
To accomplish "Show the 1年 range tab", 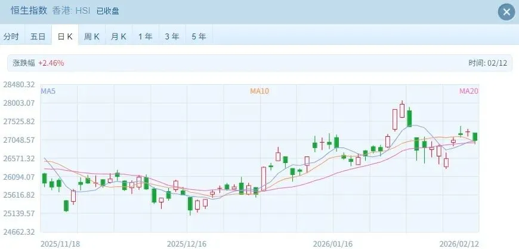I will pos(146,36).
